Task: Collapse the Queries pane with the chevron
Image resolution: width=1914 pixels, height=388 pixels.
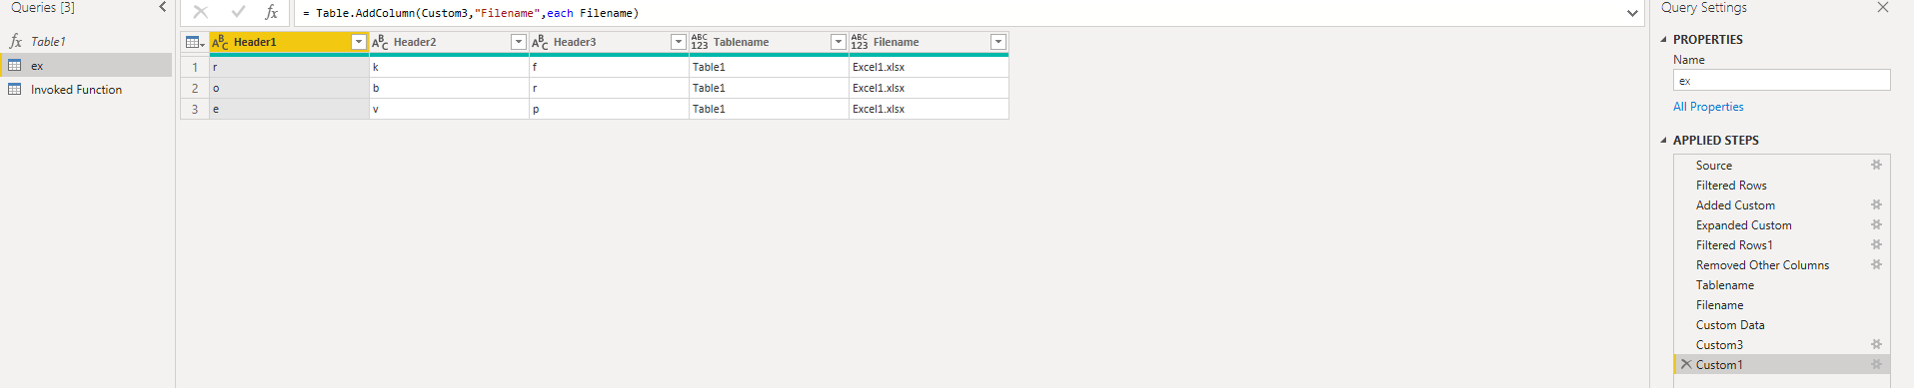Action: (163, 7)
